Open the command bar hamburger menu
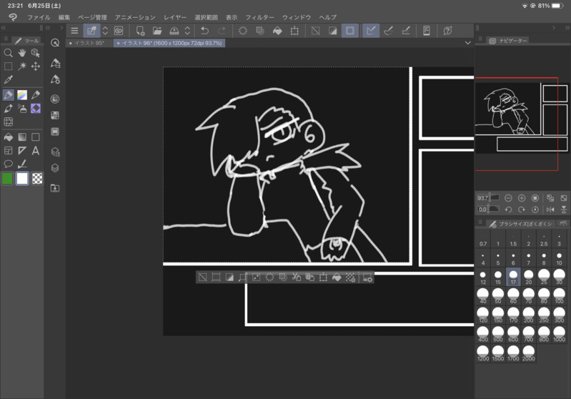This screenshot has height=399, width=571. click(x=74, y=31)
